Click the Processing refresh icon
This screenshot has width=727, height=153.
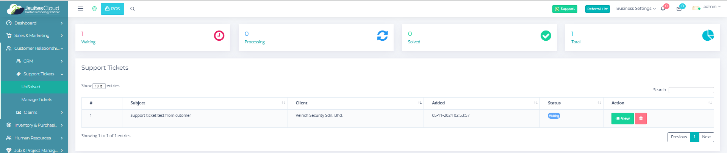tap(382, 36)
